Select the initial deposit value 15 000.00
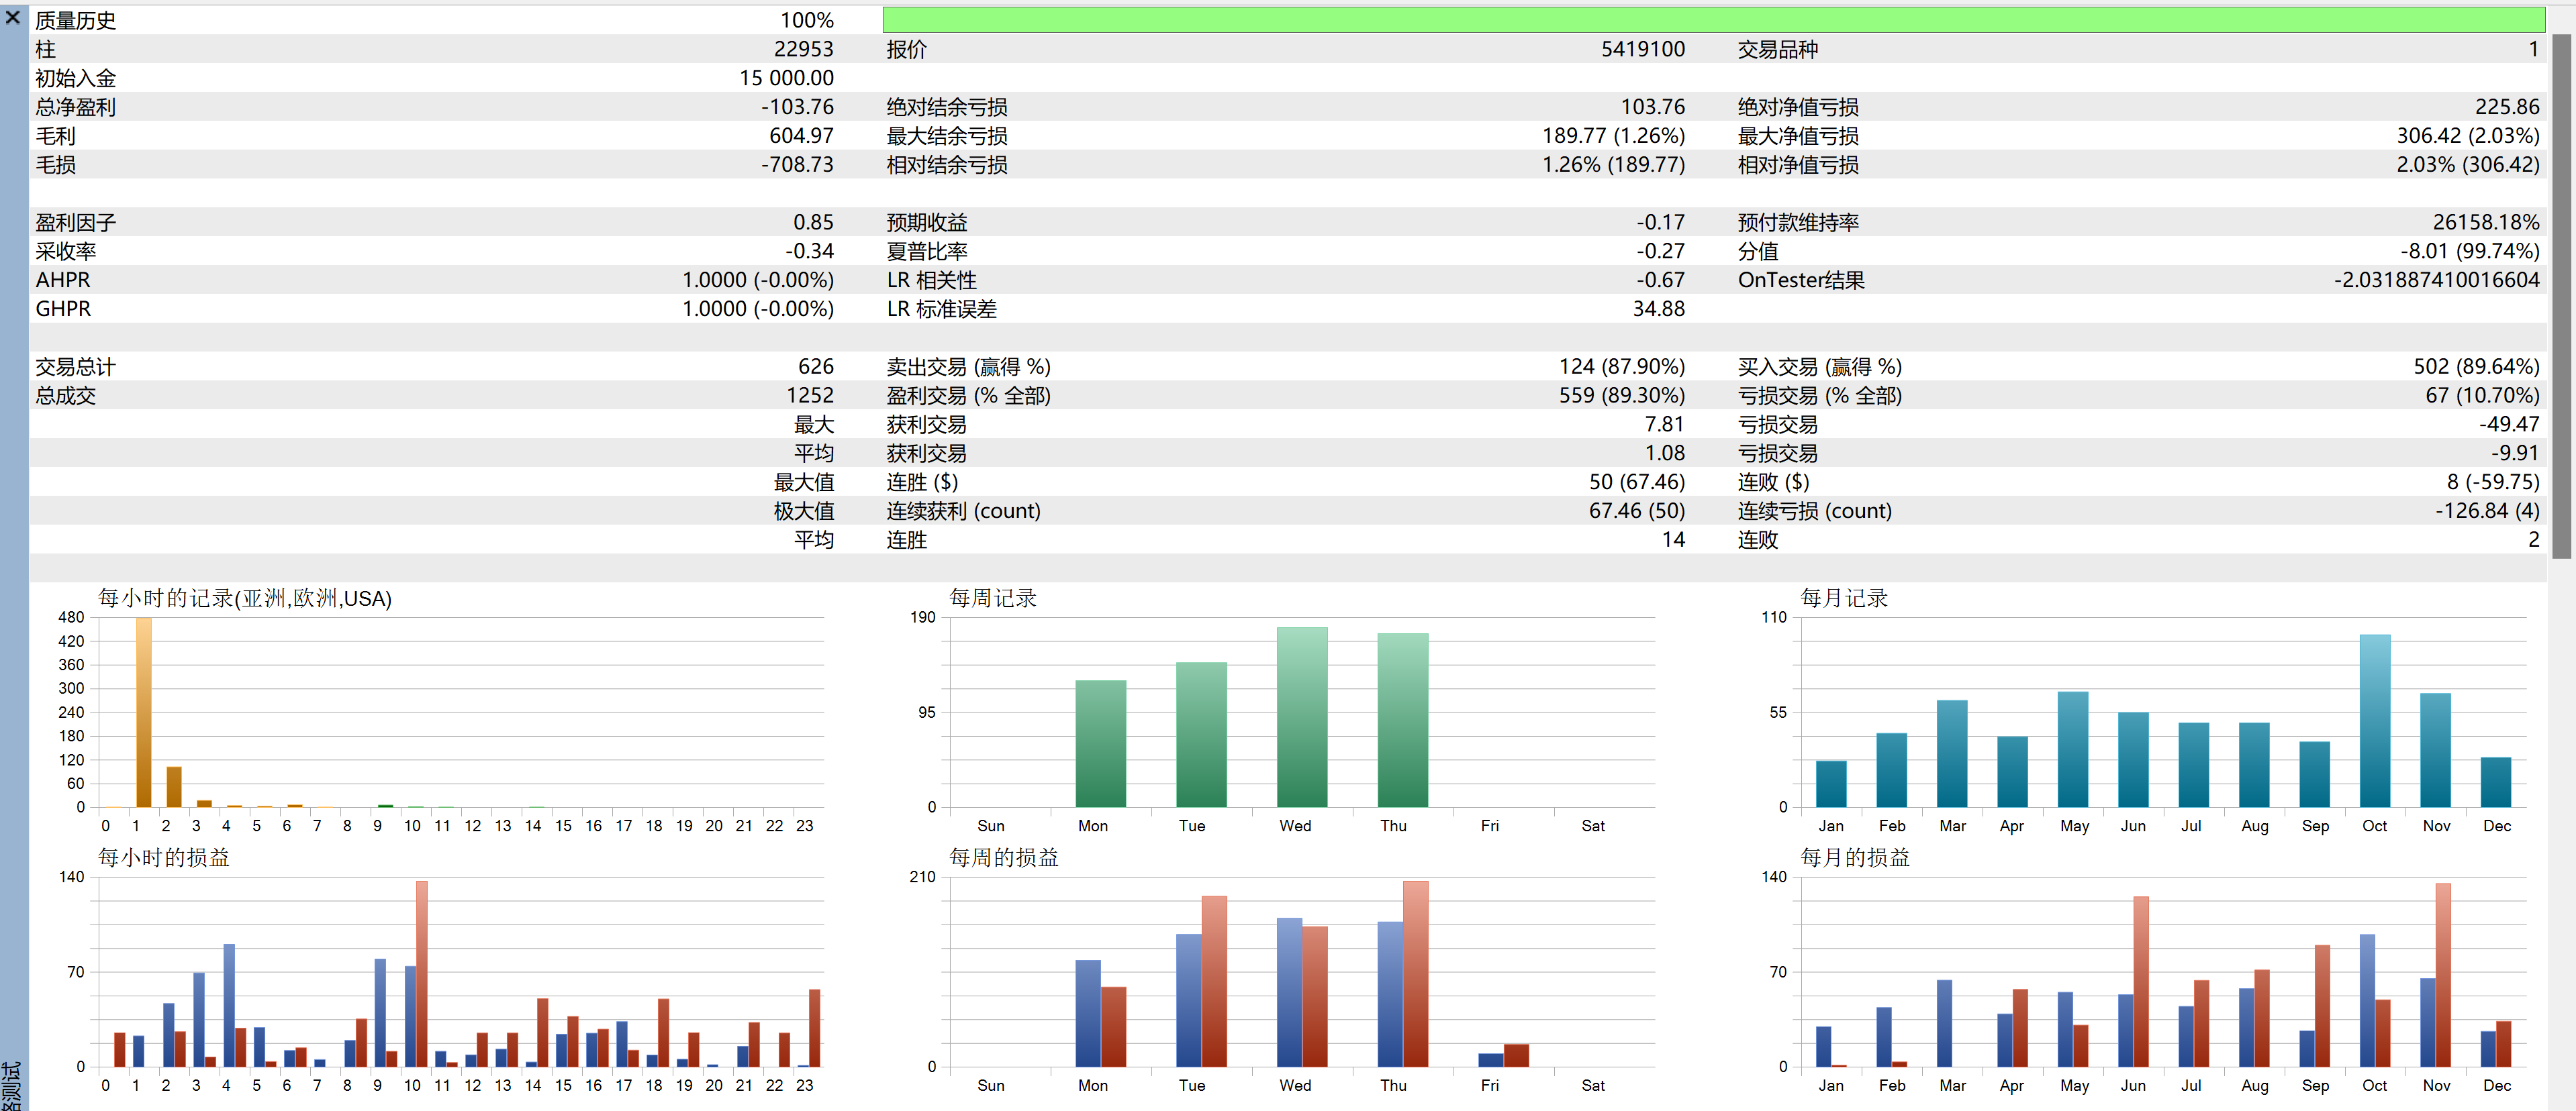 tap(786, 78)
